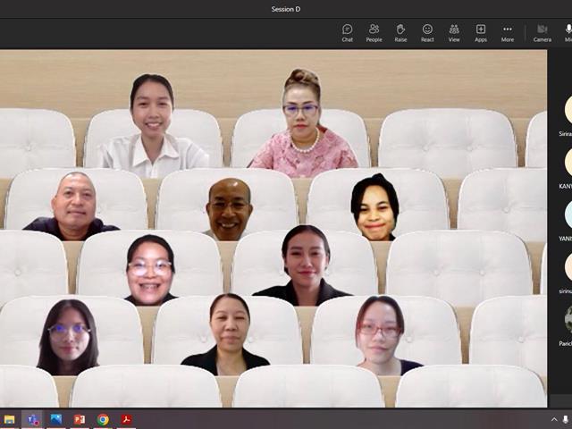Open Google Chrome from the taskbar
Image resolution: width=572 pixels, height=429 pixels.
click(103, 419)
